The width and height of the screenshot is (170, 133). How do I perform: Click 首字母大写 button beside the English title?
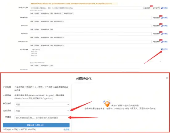point(156,8)
